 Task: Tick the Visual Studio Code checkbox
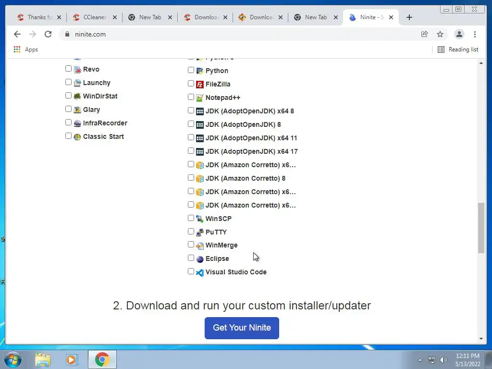click(191, 271)
